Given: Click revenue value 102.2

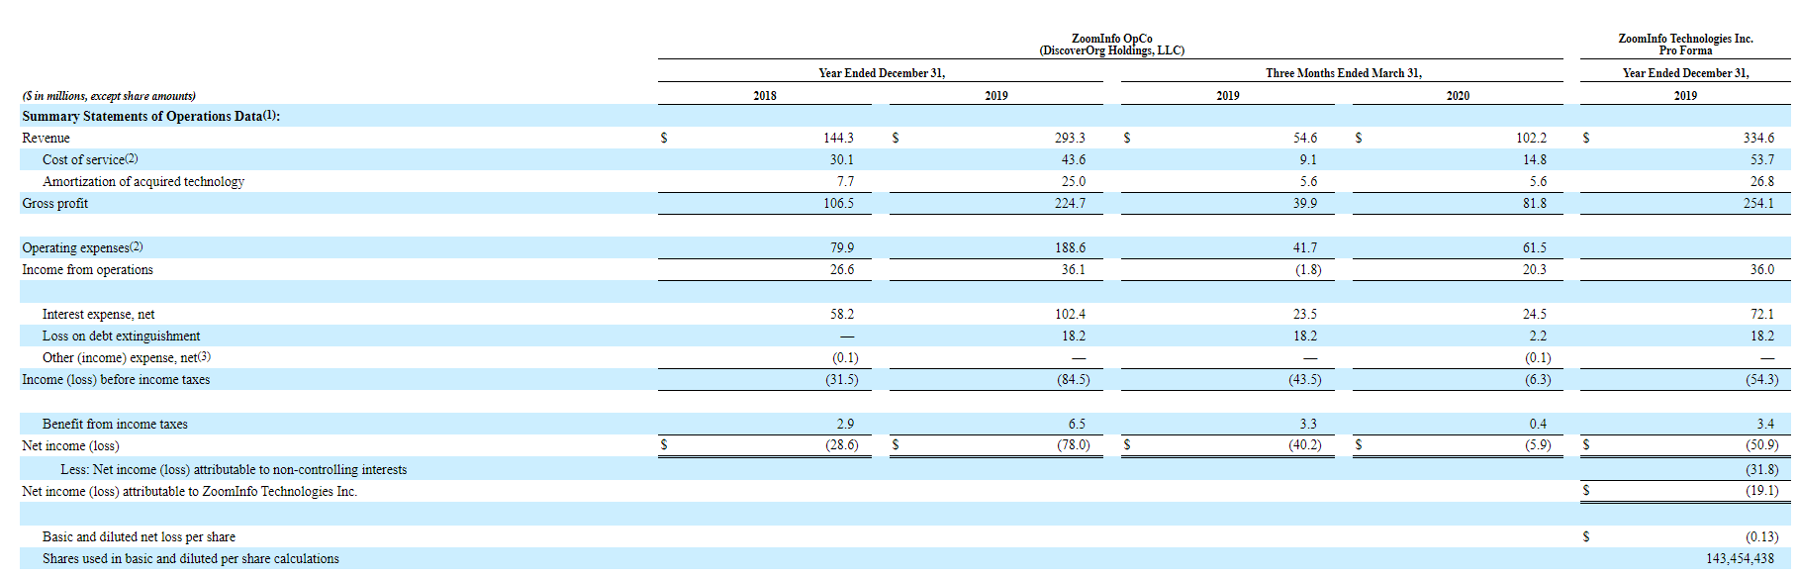Looking at the screenshot, I should coord(1531,138).
